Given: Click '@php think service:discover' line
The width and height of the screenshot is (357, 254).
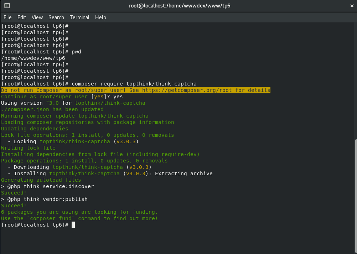Looking at the screenshot, I should tap(47, 186).
